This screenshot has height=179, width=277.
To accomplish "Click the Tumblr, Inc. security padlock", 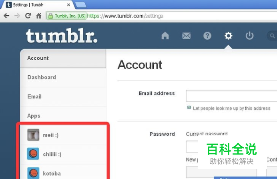I will pos(50,16).
